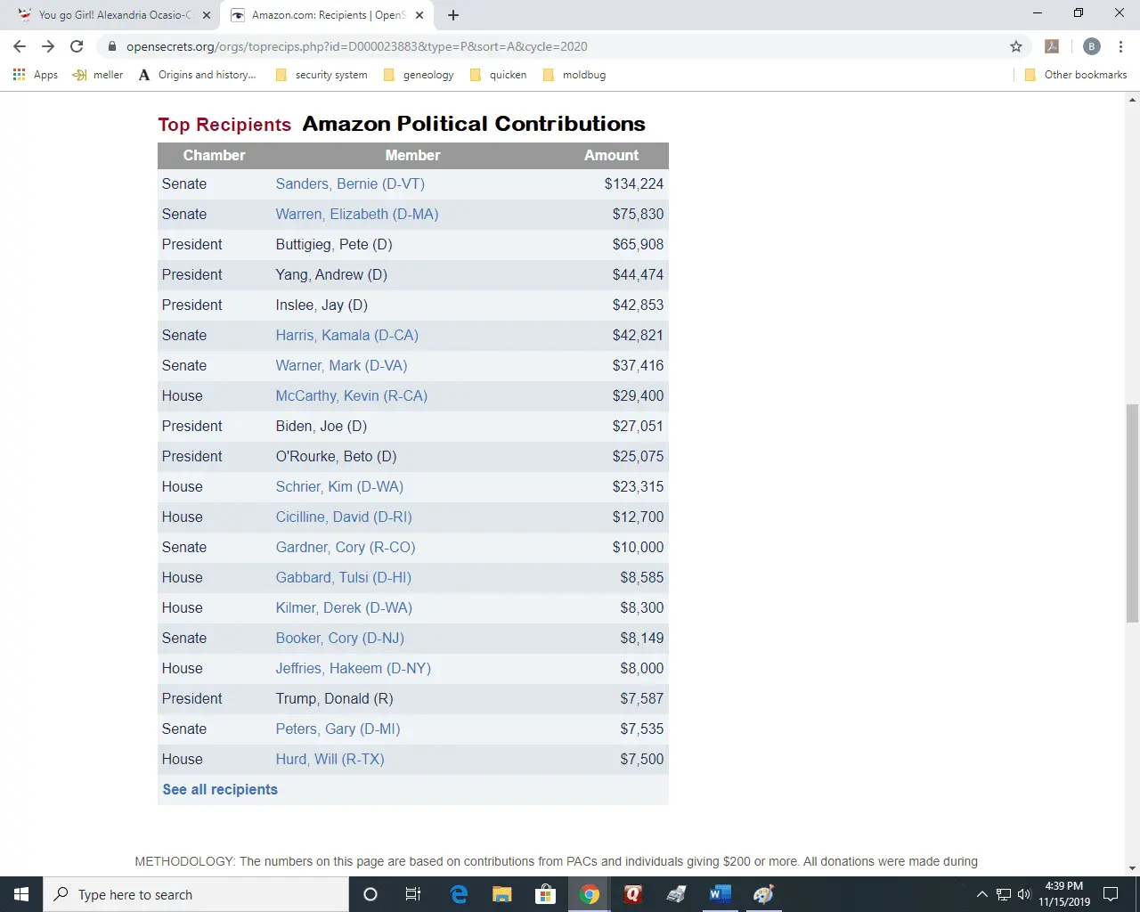Open McCarthy, Kevin (R-CA) profile
This screenshot has width=1140, height=912.
[352, 395]
